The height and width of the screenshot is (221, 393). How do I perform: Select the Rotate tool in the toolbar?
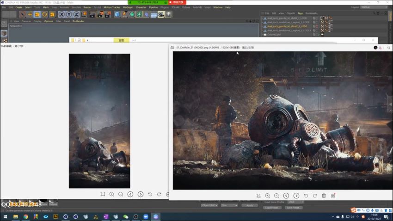[x=44, y=14]
